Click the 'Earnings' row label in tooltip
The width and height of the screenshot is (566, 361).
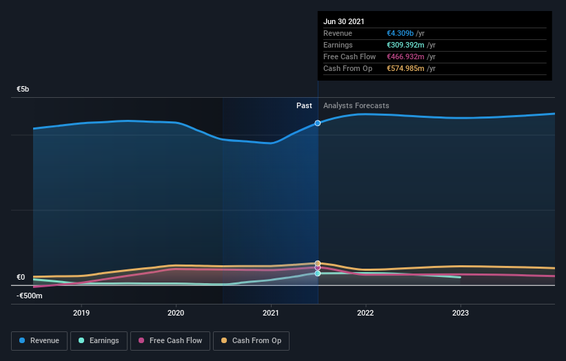click(338, 45)
